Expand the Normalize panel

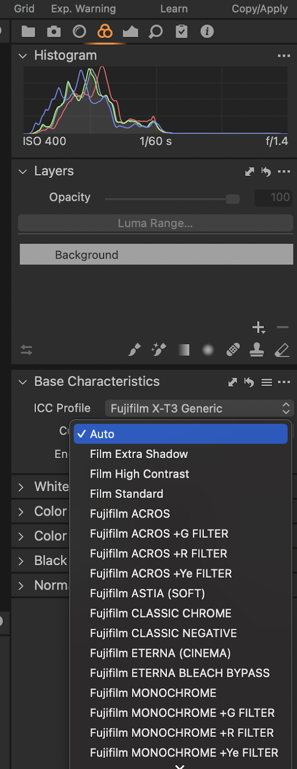21,586
